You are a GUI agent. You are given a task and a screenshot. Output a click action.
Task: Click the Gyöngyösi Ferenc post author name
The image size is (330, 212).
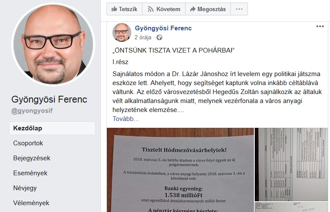(x=163, y=28)
